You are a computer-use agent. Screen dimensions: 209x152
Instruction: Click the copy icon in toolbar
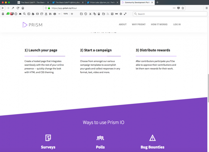pos(95,14)
